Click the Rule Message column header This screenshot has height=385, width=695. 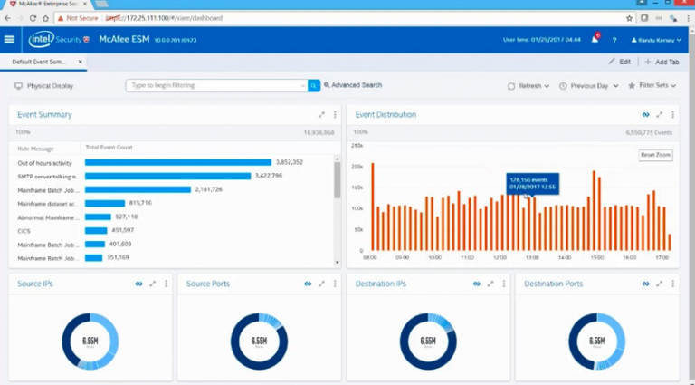pos(35,149)
